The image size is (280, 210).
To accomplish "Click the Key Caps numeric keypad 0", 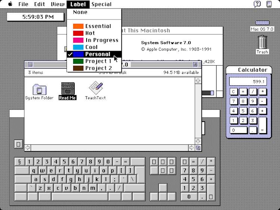I will 189,197.
